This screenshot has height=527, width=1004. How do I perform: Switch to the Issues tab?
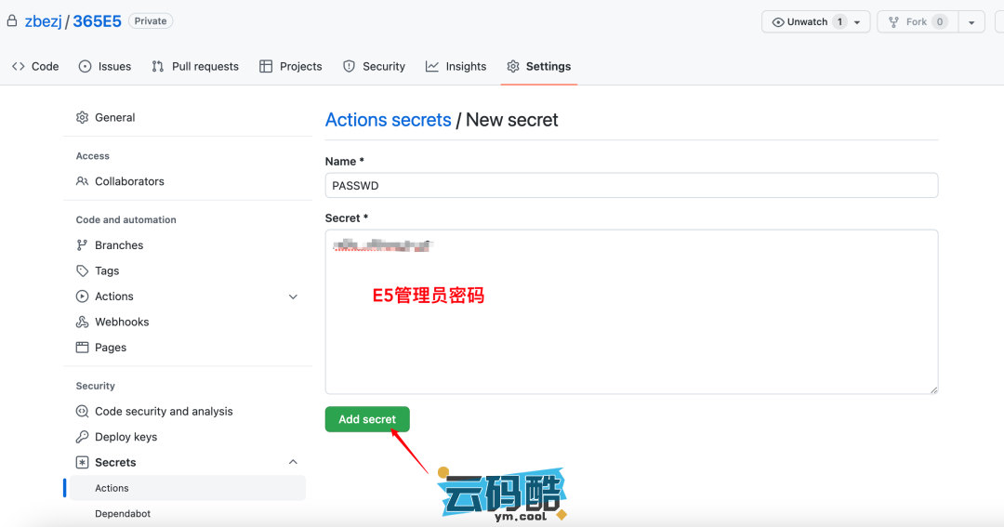pyautogui.click(x=104, y=67)
